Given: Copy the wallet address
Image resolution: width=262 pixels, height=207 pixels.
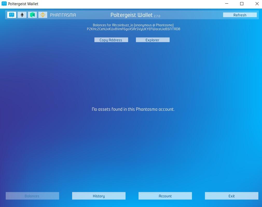Looking at the screenshot, I should [111, 40].
